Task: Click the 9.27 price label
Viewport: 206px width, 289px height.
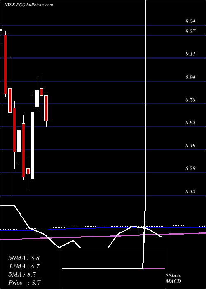Action: (190, 31)
